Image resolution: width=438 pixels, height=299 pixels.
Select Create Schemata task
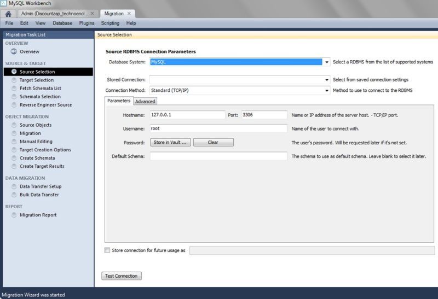click(37, 158)
